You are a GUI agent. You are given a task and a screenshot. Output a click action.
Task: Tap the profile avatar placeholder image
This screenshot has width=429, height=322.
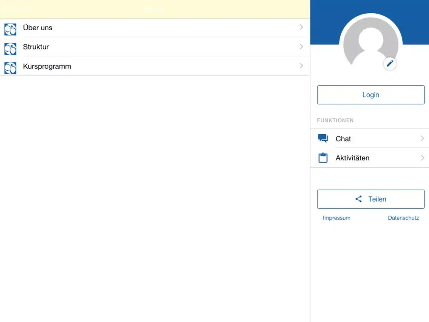370,43
